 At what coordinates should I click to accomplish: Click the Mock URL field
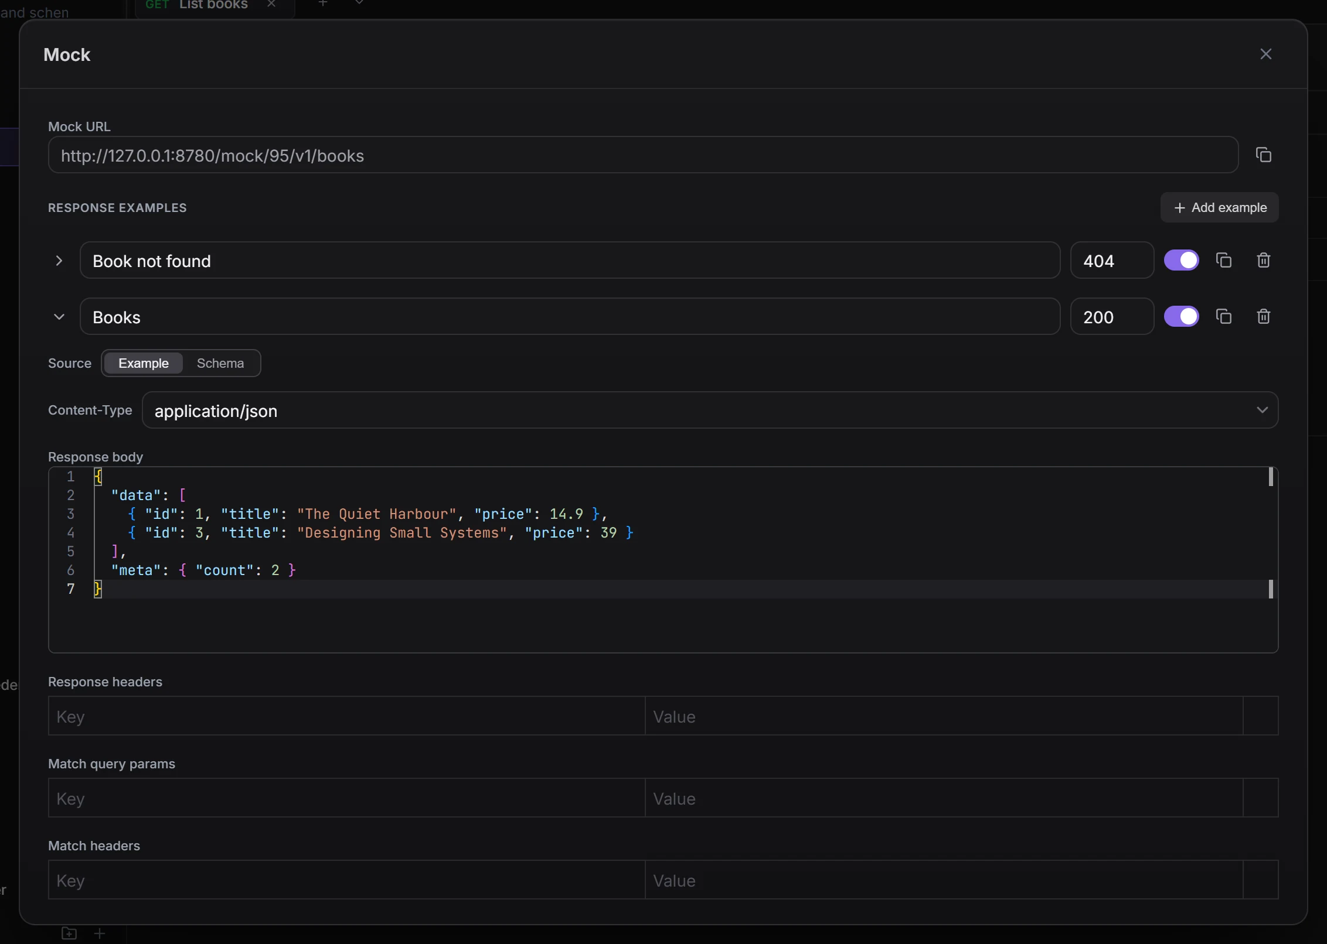tap(643, 155)
